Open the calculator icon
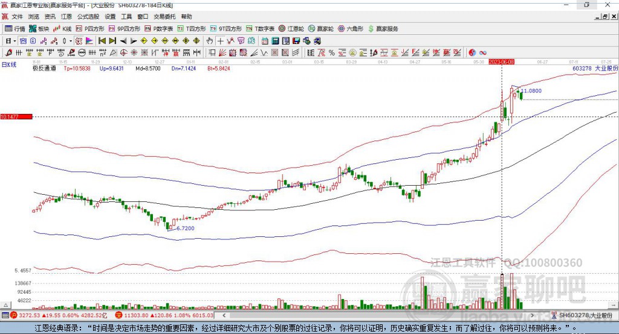 click(275, 41)
